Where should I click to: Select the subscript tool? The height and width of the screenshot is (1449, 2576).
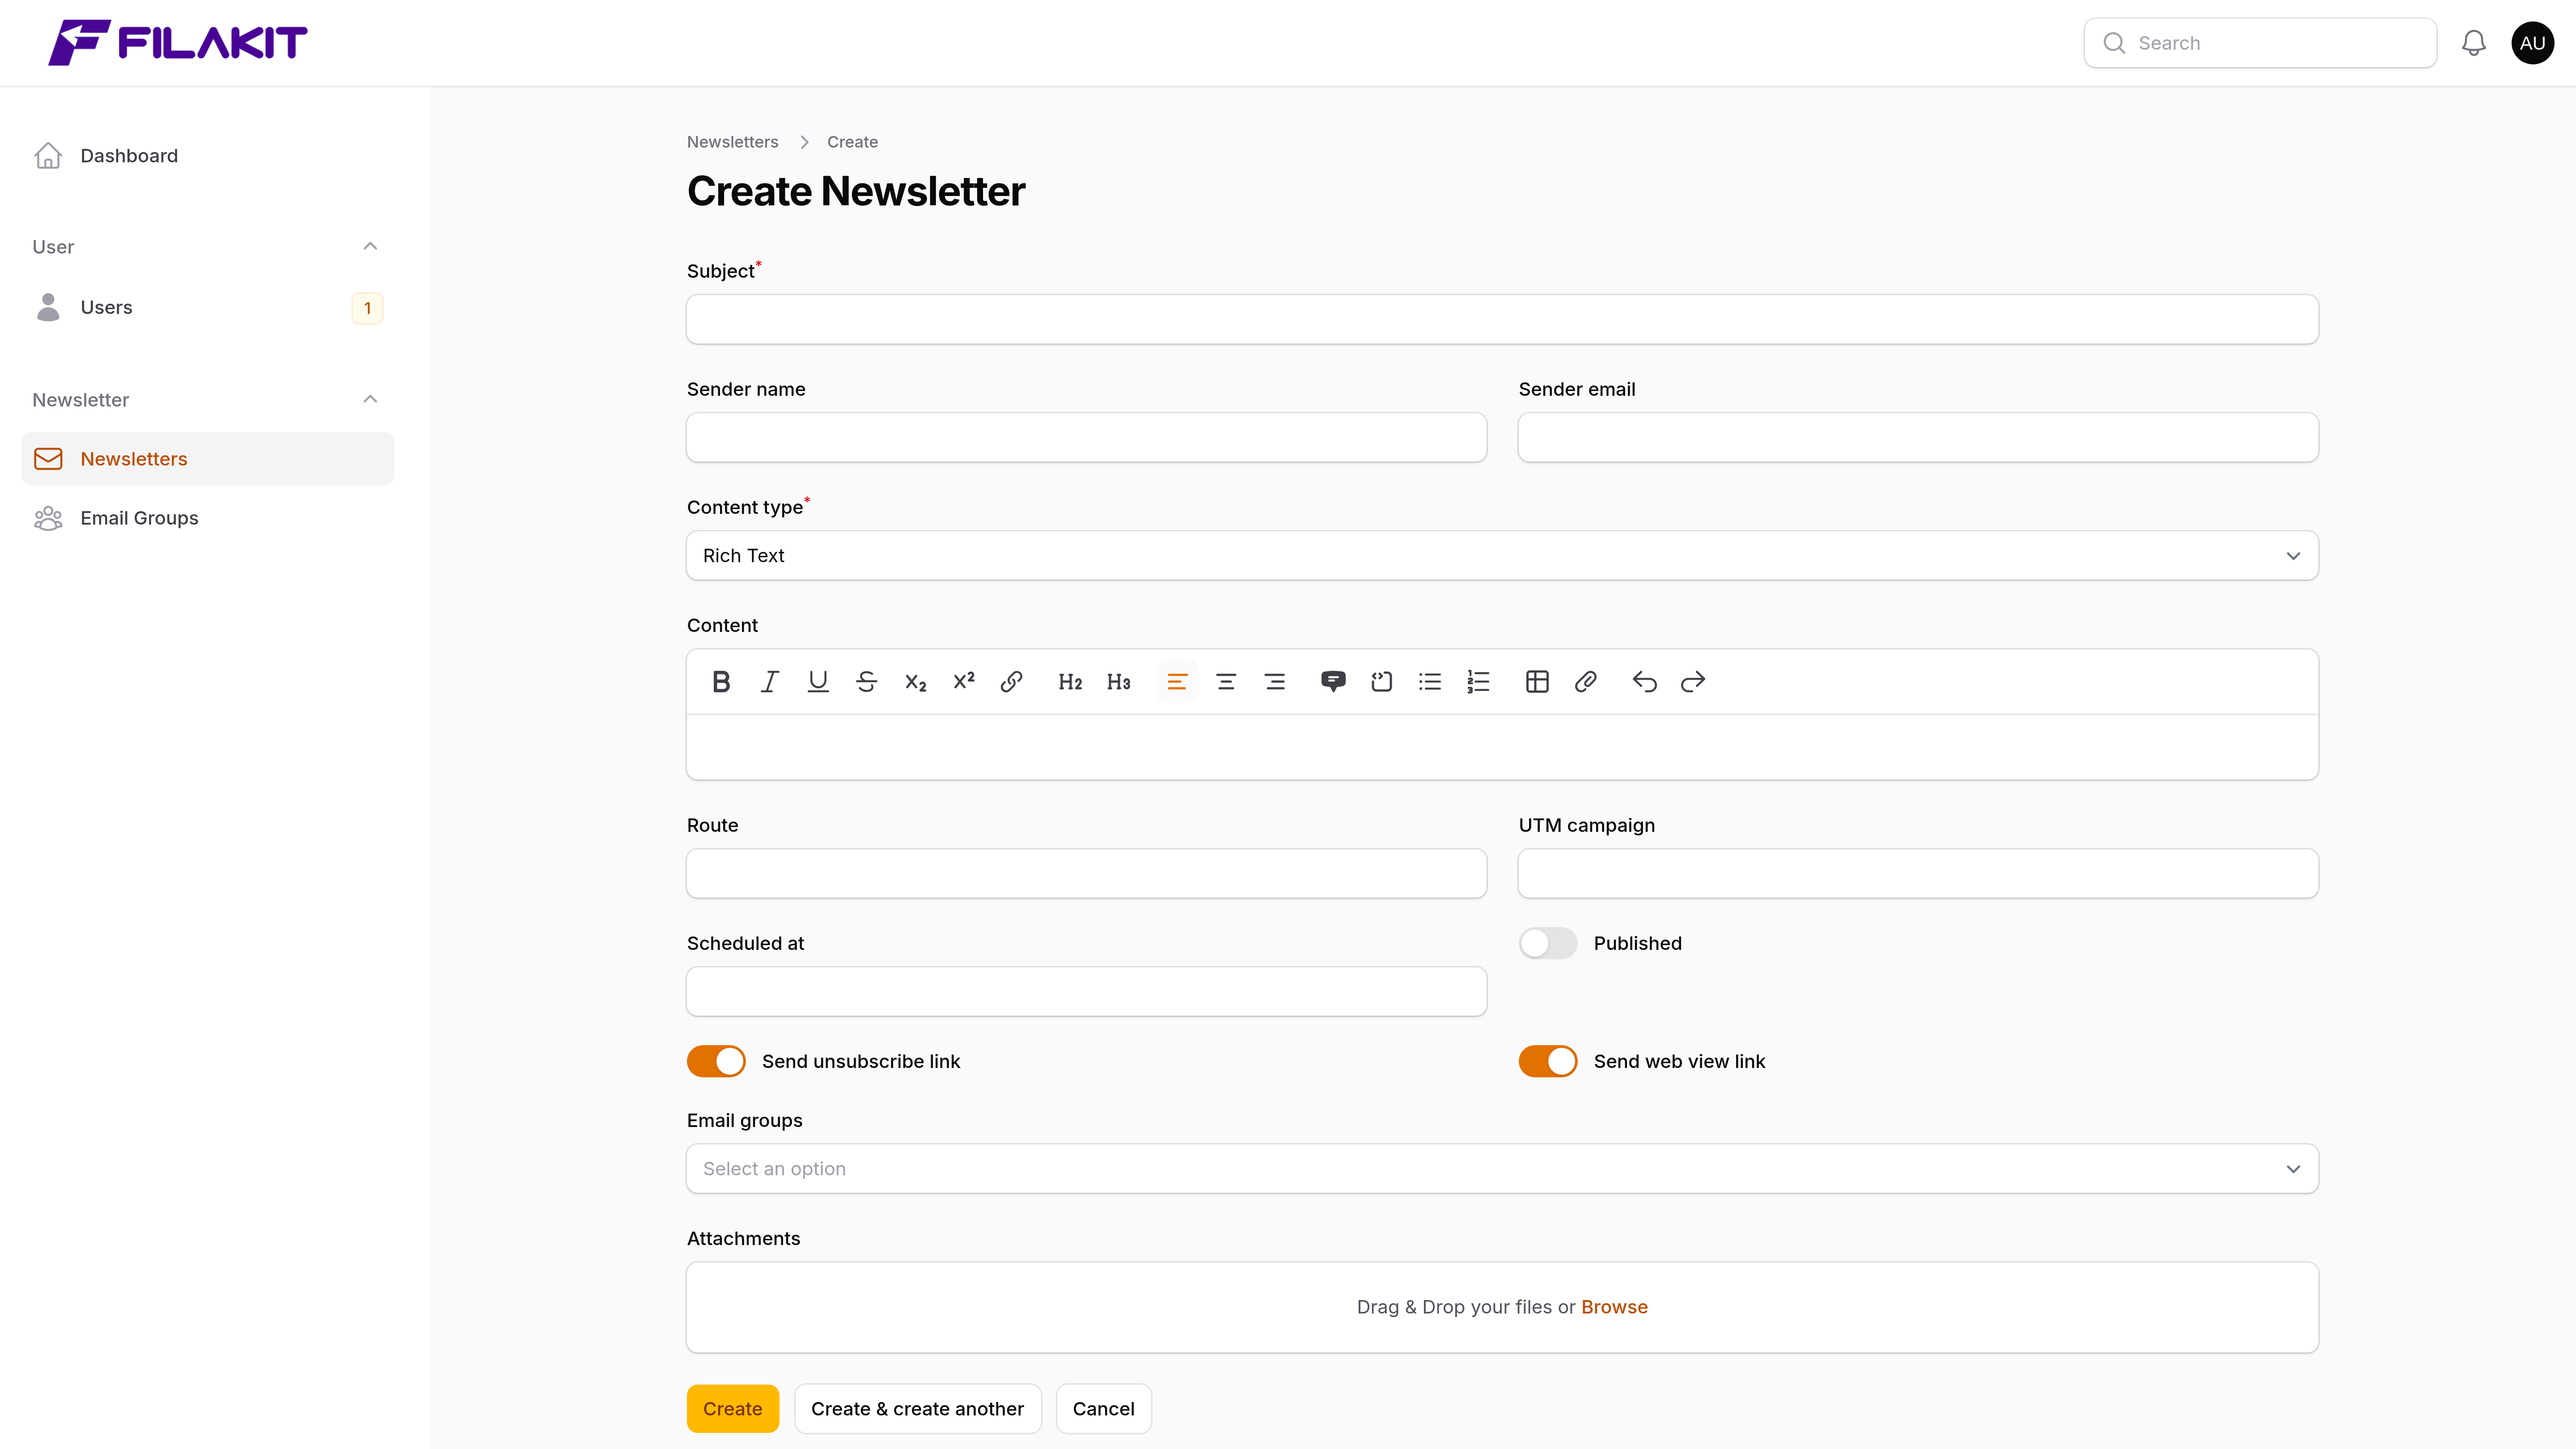pyautogui.click(x=915, y=682)
